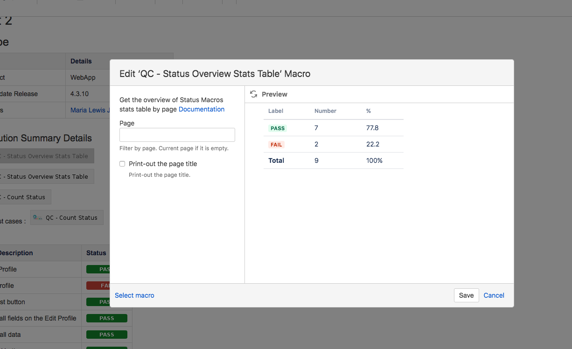Click the FAIL count 2 cell

(316, 144)
